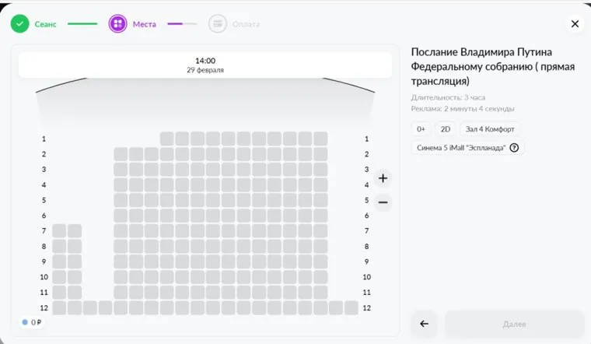
Task: Zoom out the seat map with minus
Action: click(x=383, y=203)
